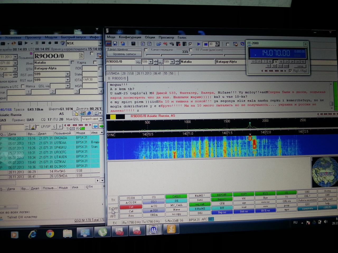Open Google Chrome from the taskbar
This screenshot has height=253, width=338.
coord(50,233)
